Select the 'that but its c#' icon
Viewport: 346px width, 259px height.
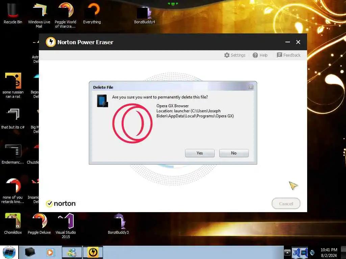(x=13, y=118)
